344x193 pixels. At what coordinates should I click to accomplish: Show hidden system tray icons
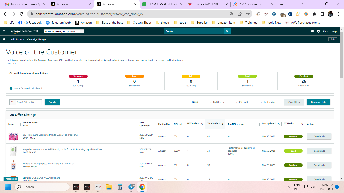(288, 187)
